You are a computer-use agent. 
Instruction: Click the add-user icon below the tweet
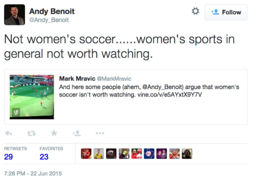pyautogui.click(x=77, y=133)
